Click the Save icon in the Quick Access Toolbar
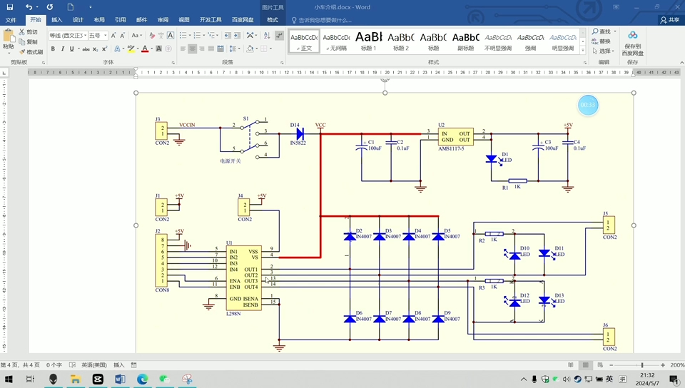The height and width of the screenshot is (388, 685). click(10, 7)
